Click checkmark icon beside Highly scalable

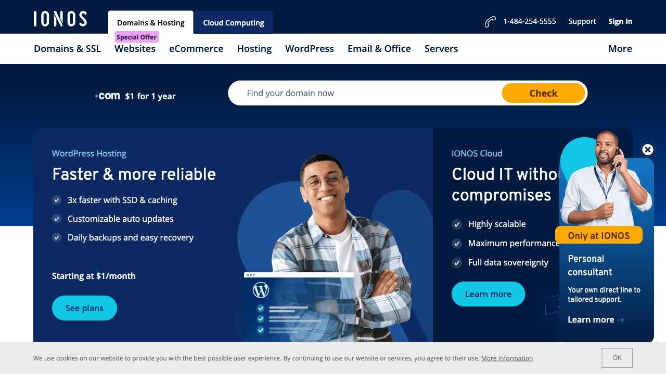point(457,224)
